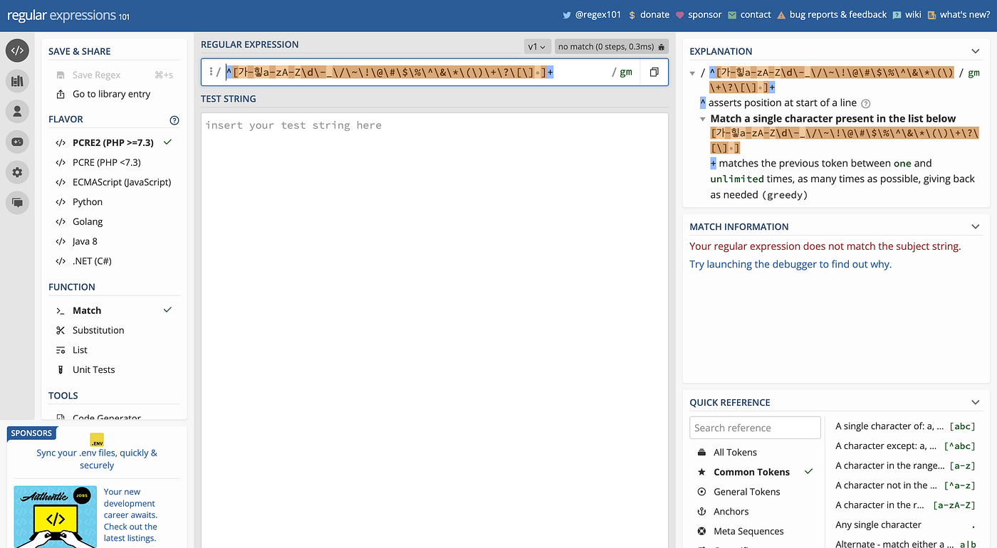Viewport: 997px width, 548px height.
Task: Click the Substitution scissors icon
Action: (x=61, y=330)
